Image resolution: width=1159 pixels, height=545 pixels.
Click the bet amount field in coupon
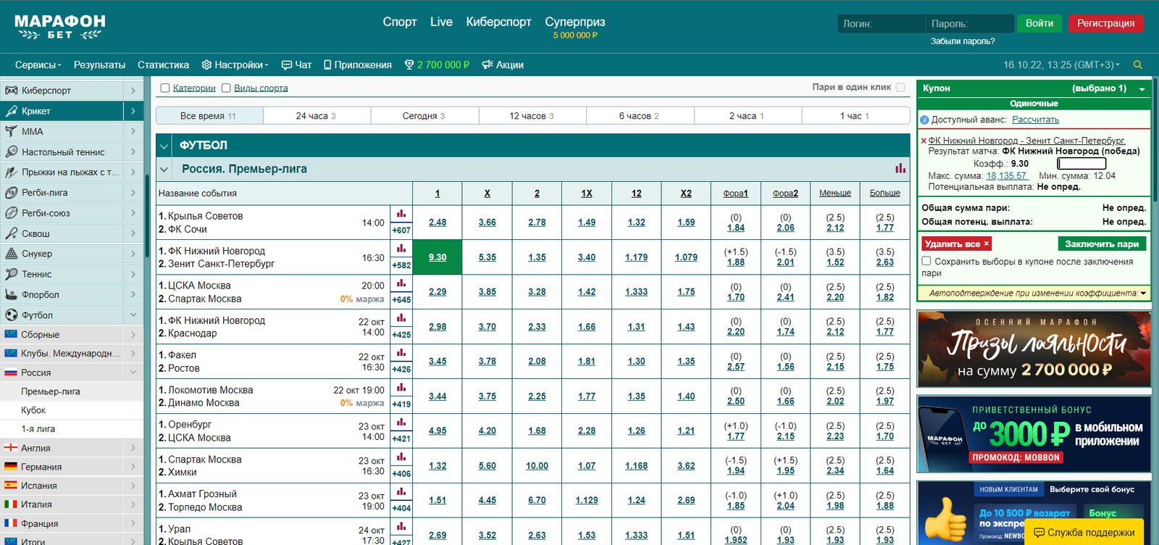1081,164
